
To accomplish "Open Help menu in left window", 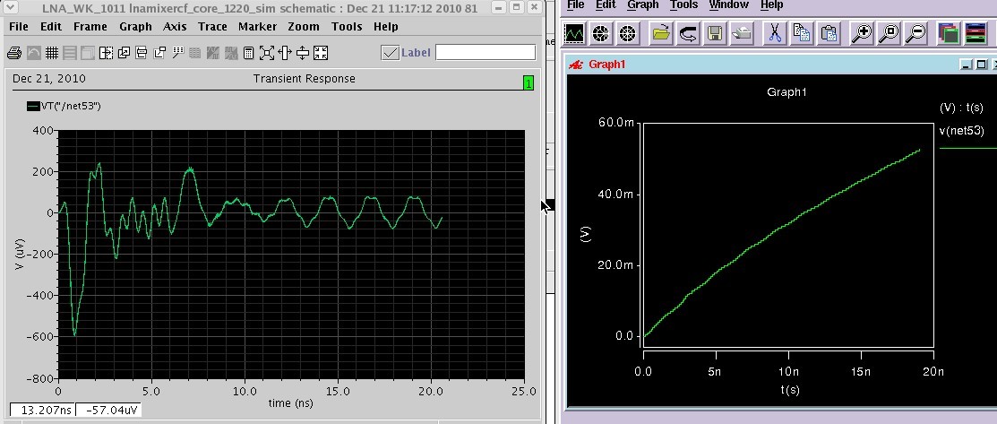I will pos(385,27).
